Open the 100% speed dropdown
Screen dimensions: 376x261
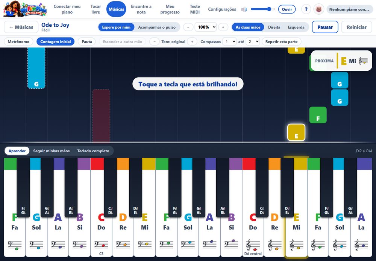pyautogui.click(x=206, y=27)
